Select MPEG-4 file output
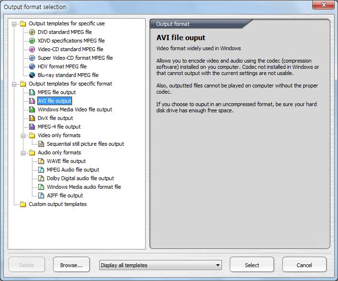This screenshot has width=338, height=281. click(59, 127)
